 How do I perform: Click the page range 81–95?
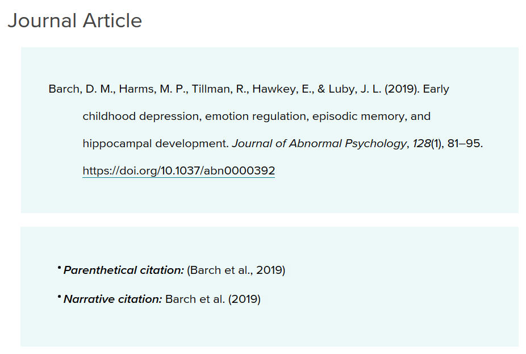[x=464, y=144]
